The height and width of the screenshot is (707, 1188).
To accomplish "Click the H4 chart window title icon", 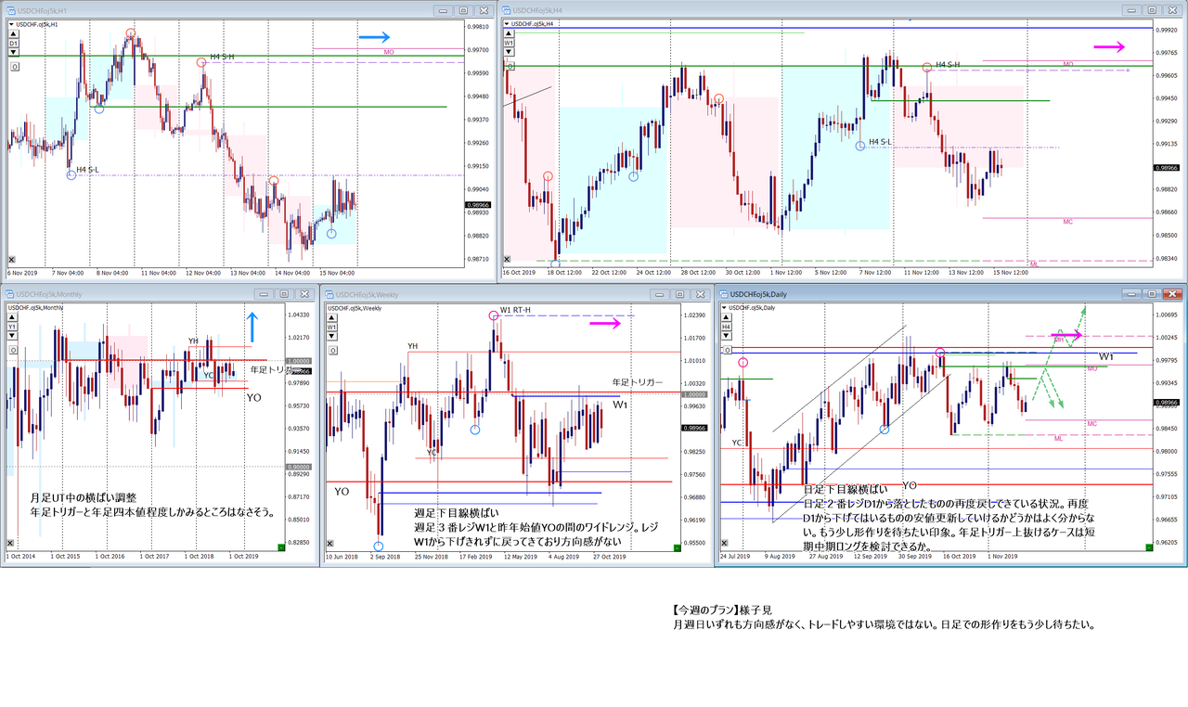I will pyautogui.click(x=506, y=10).
